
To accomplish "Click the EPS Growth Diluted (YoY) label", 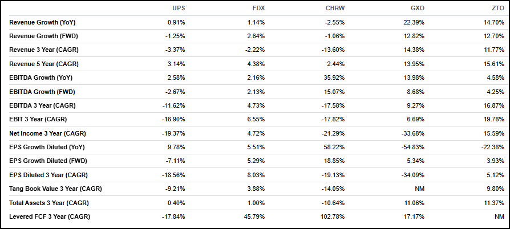I will 48,147.
